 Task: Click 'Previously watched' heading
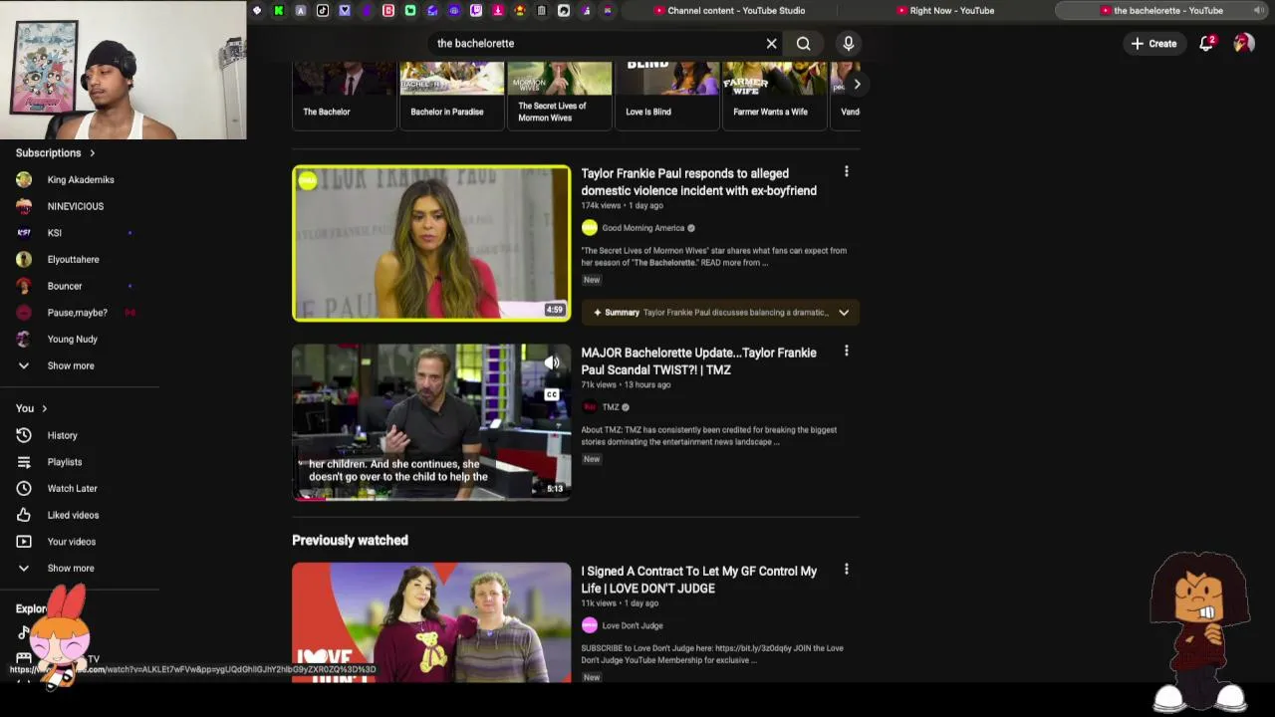click(350, 541)
